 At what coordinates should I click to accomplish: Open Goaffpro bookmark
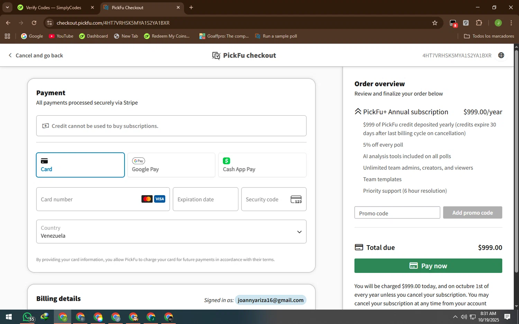[x=224, y=36]
